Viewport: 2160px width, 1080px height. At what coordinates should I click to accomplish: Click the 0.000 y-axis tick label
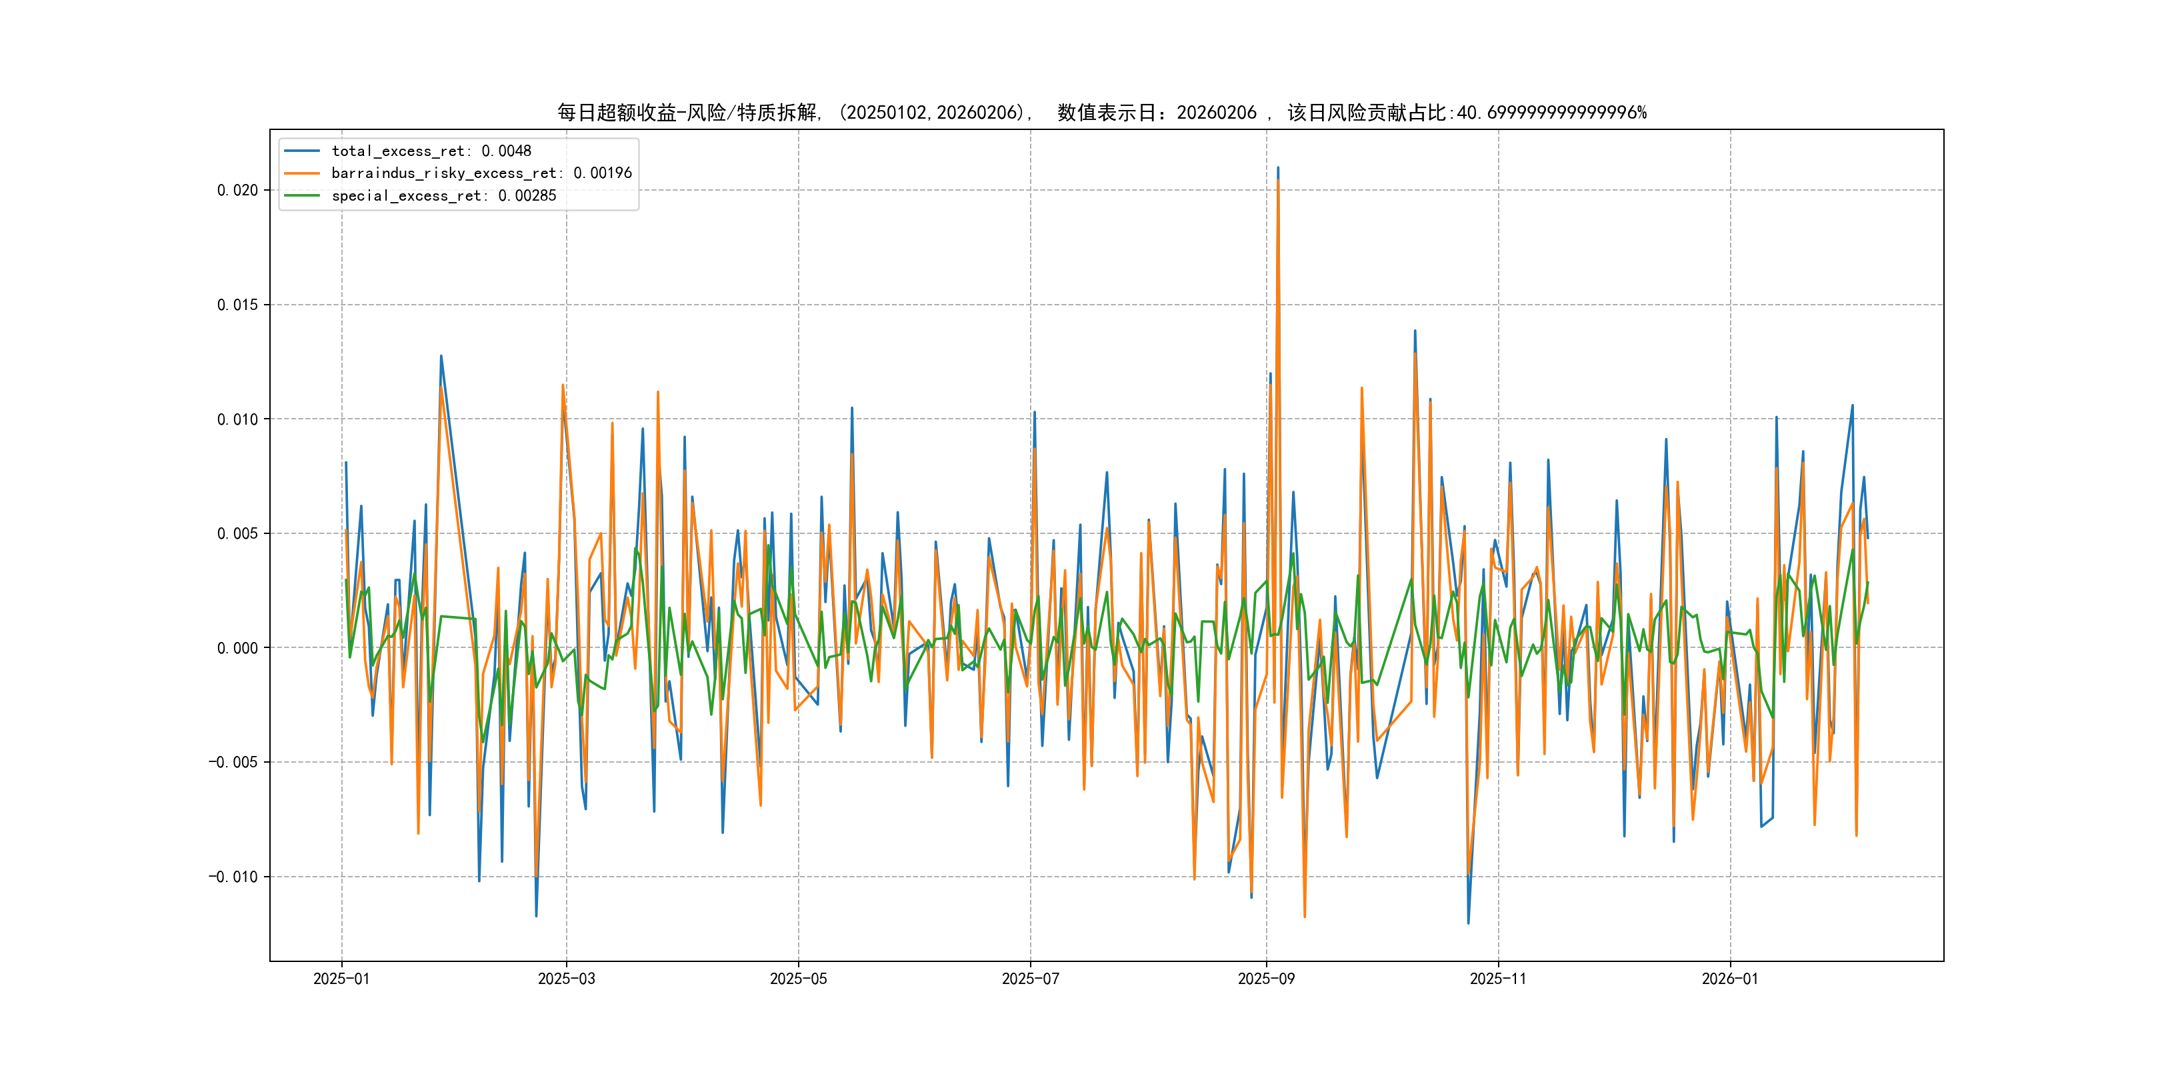tap(237, 648)
